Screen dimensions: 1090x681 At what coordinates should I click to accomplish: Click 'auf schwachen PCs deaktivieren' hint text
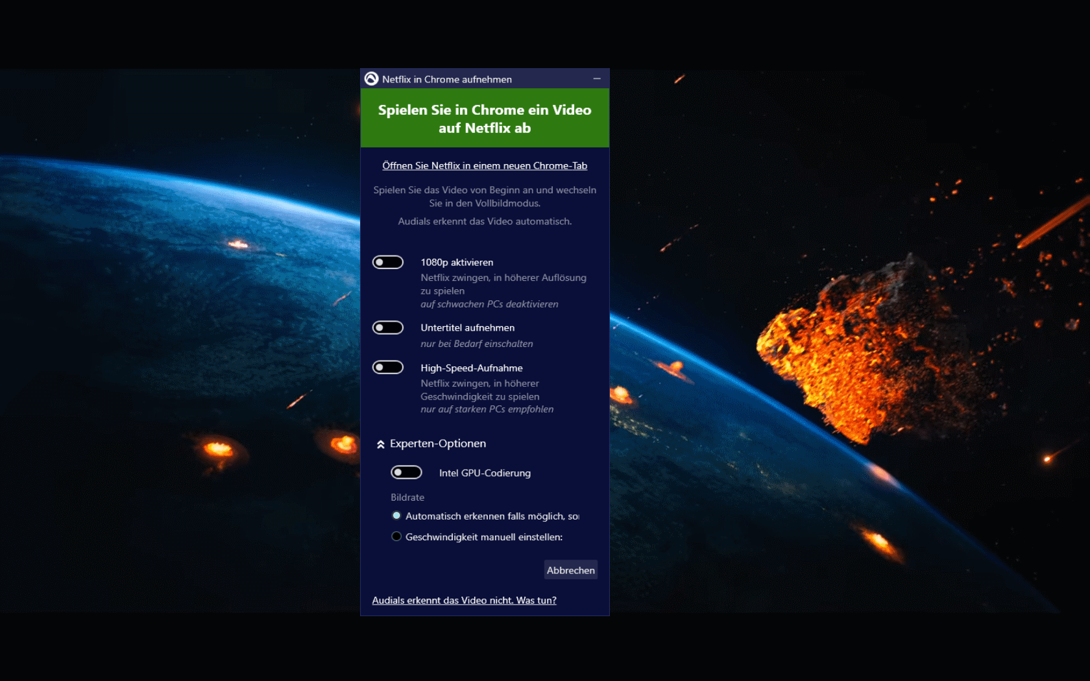[489, 304]
